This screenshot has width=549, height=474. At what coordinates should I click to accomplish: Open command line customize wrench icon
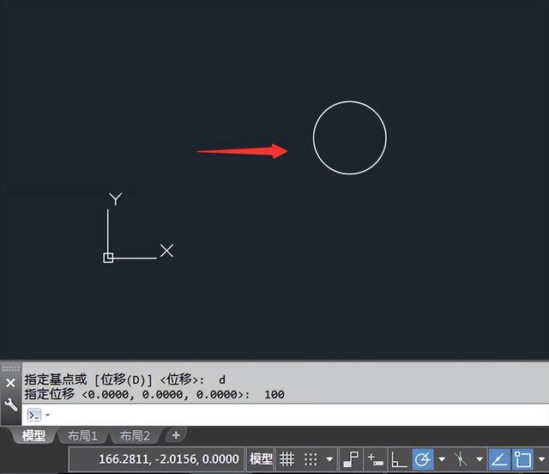click(x=11, y=404)
